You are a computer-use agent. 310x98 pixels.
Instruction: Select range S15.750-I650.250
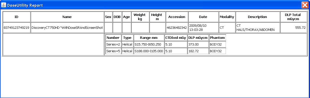pyautogui.click(x=149, y=44)
